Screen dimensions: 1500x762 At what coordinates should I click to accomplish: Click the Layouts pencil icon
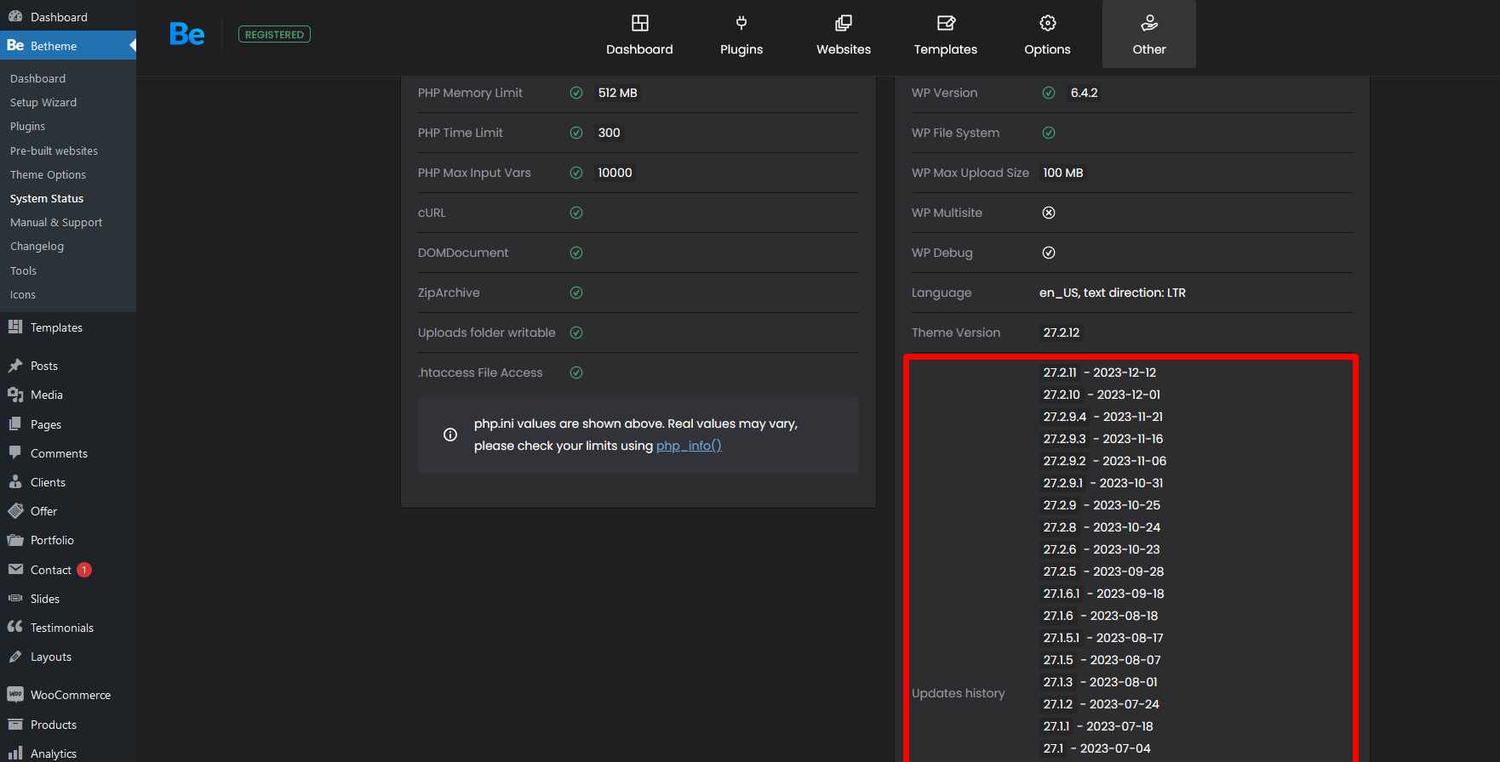pyautogui.click(x=15, y=657)
